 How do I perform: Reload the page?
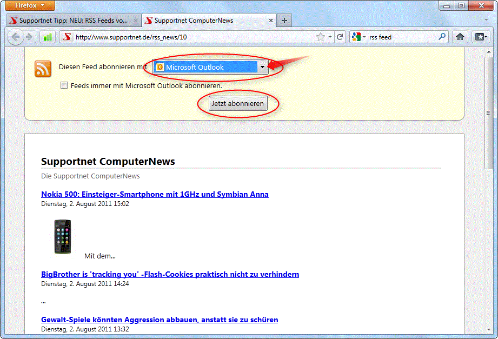[340, 37]
